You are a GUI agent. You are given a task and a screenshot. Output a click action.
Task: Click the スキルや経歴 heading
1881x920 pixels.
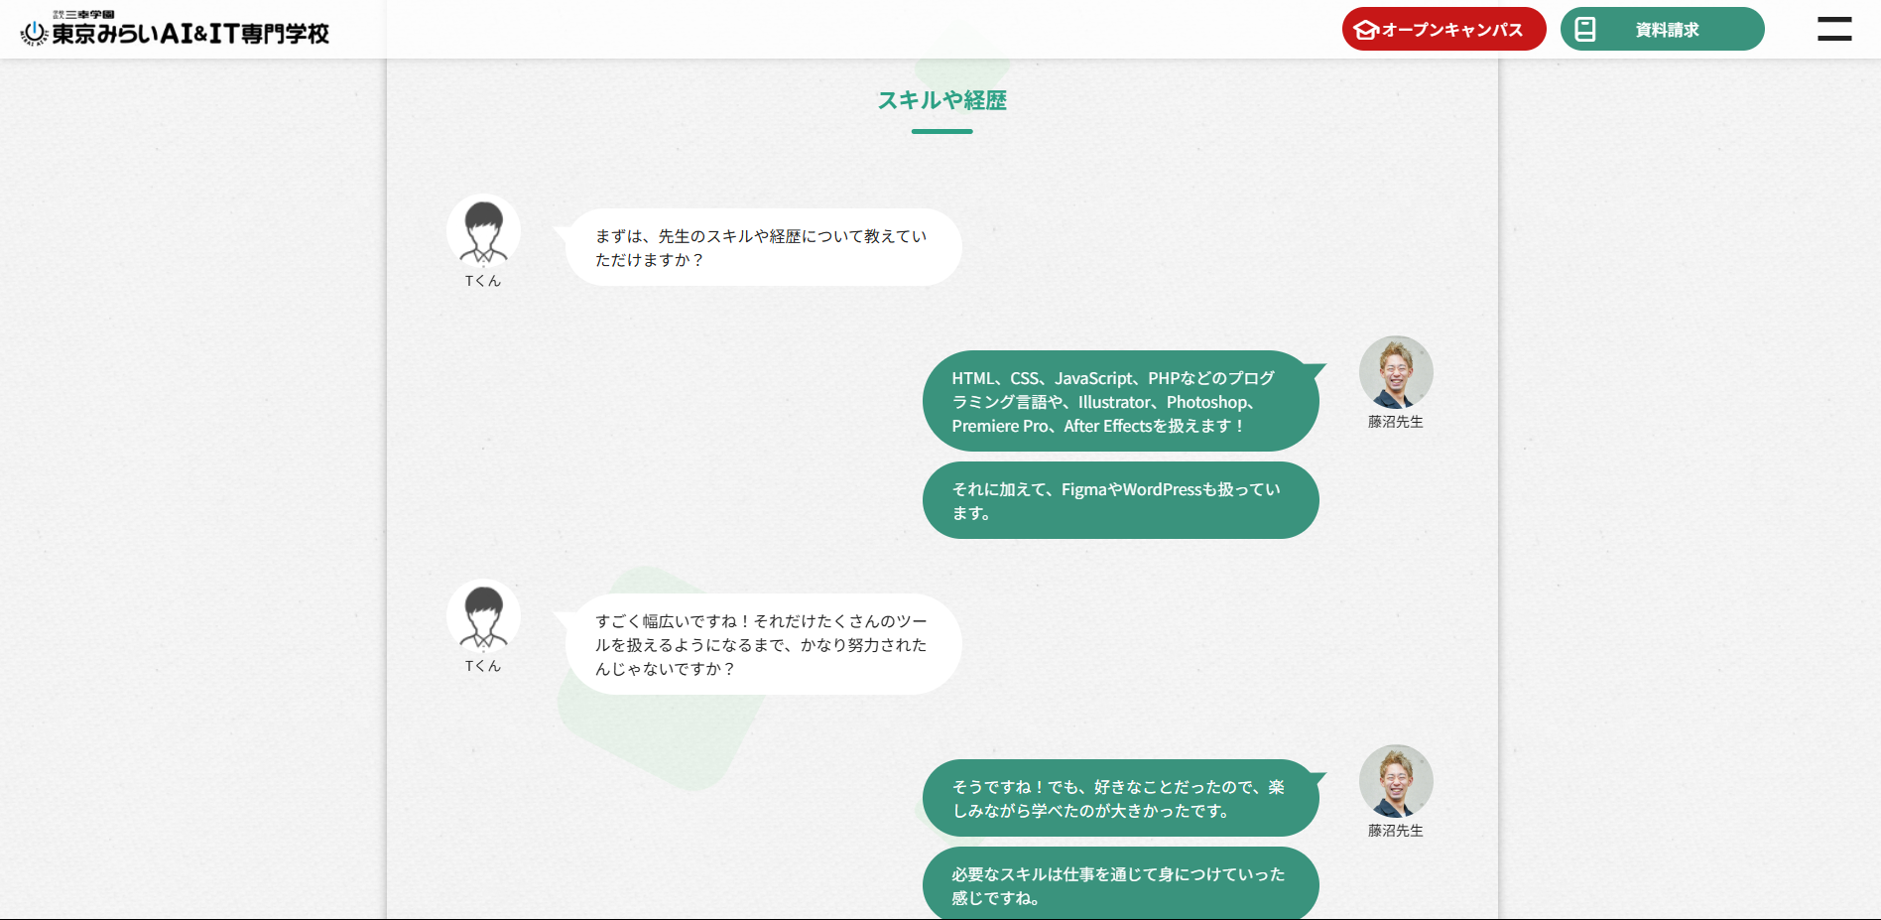click(942, 100)
